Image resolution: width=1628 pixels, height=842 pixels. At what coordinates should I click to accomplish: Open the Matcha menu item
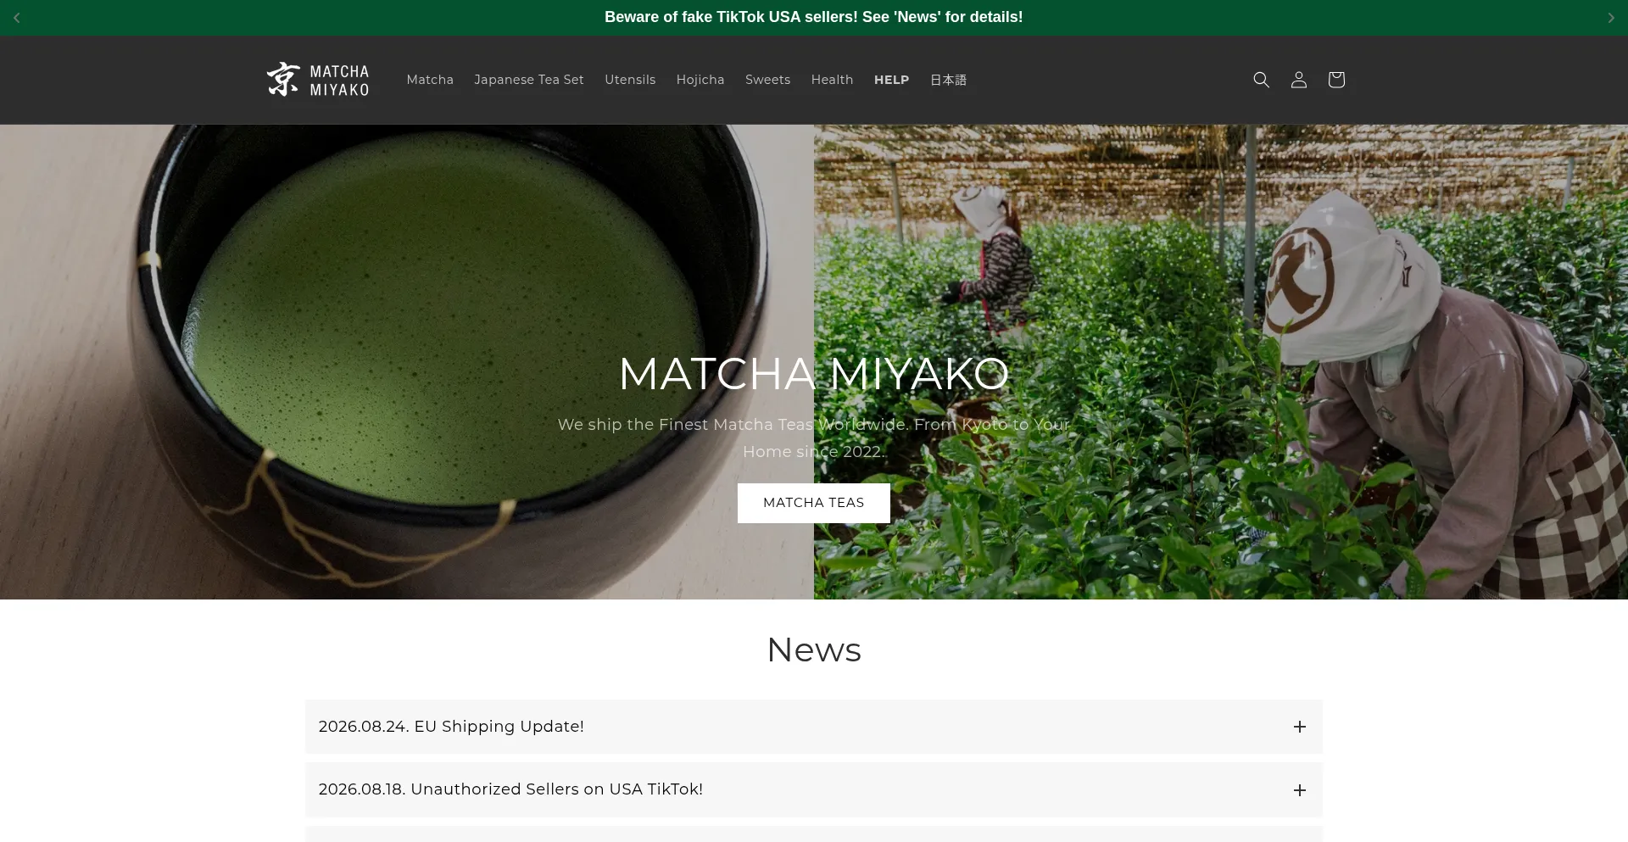tap(430, 80)
